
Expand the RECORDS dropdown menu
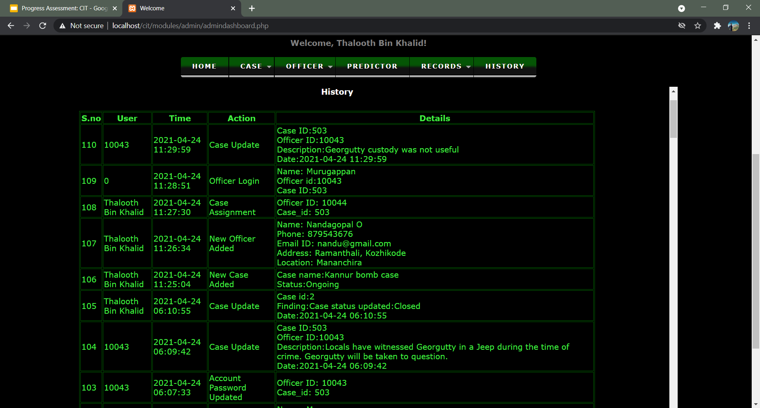pos(441,66)
